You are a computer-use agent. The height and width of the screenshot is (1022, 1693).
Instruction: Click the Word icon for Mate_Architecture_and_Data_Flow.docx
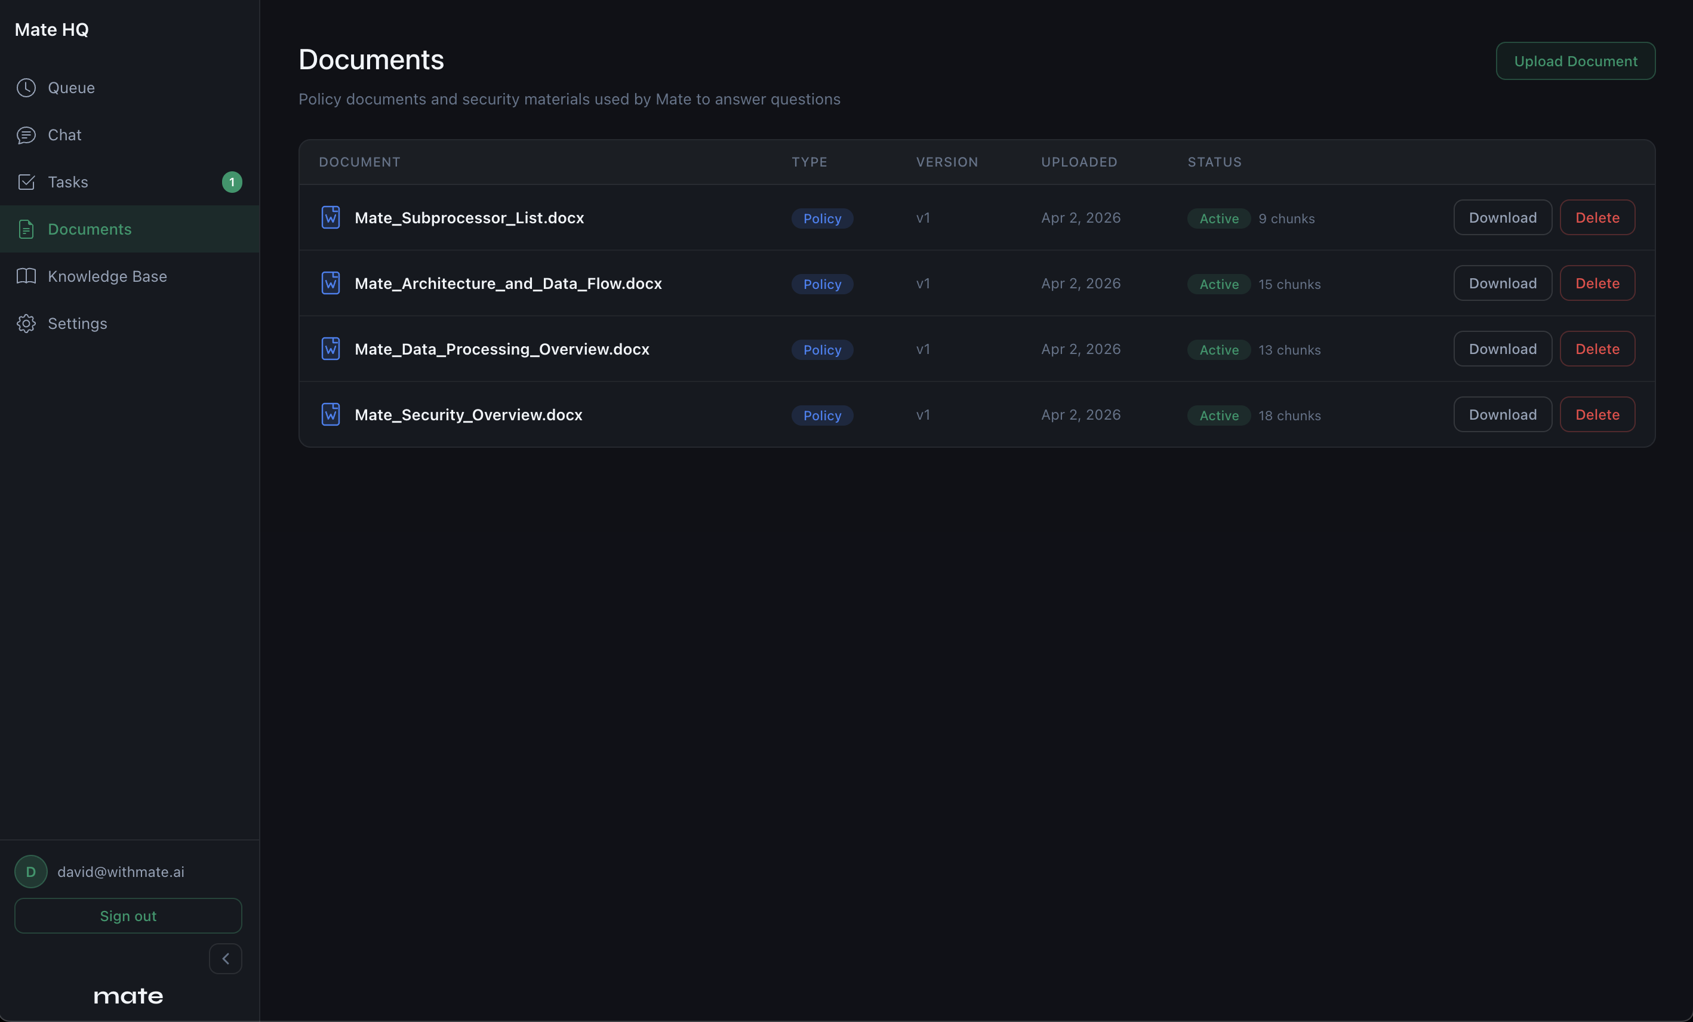(x=331, y=283)
